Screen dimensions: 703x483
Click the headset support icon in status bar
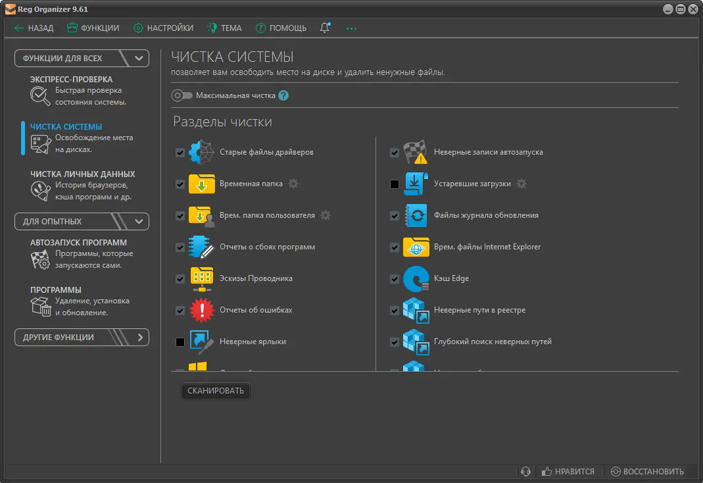click(x=526, y=471)
